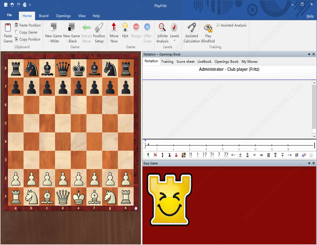Click the green up-arrow promote variation icon
This screenshot has width=317, height=245.
(x=148, y=155)
